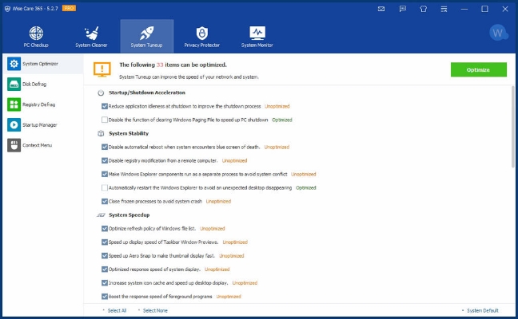Open the skin shirt icon in title bar
Viewport: 518px width, 319px height.
tap(423, 9)
